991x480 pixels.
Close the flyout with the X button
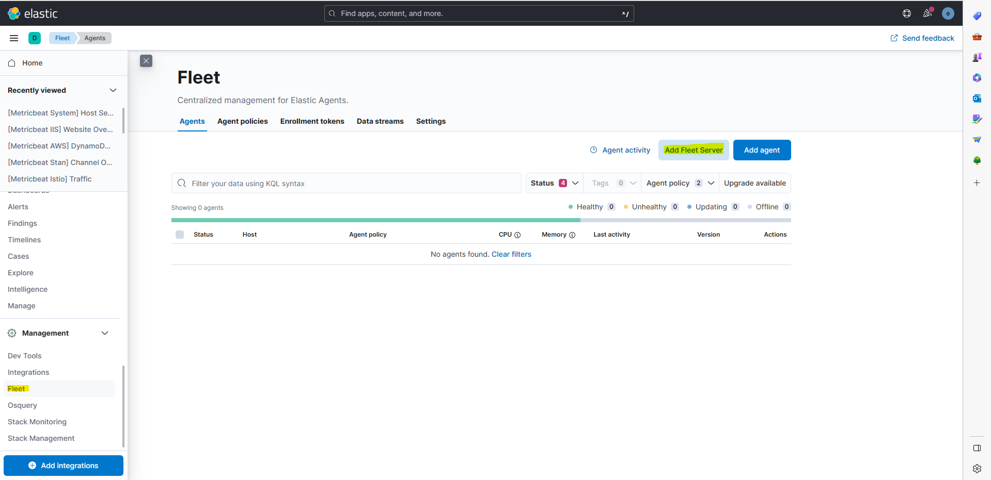tap(146, 61)
